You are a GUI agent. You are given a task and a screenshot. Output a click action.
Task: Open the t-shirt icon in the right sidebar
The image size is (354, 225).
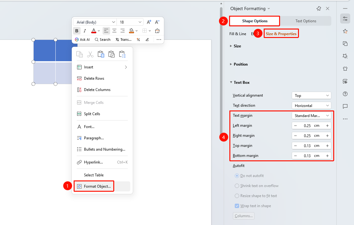[345, 69]
